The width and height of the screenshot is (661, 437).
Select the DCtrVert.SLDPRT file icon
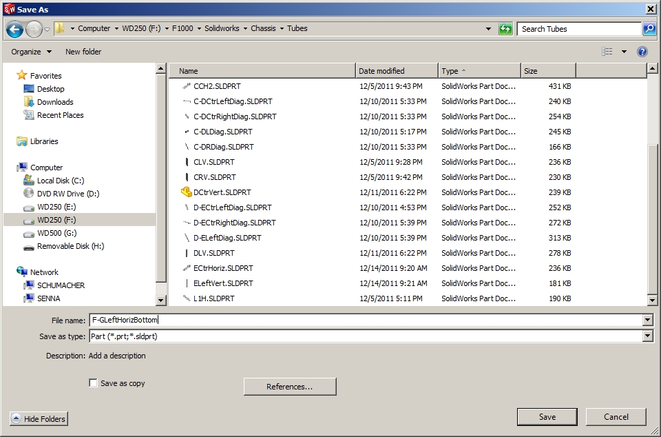pos(186,192)
